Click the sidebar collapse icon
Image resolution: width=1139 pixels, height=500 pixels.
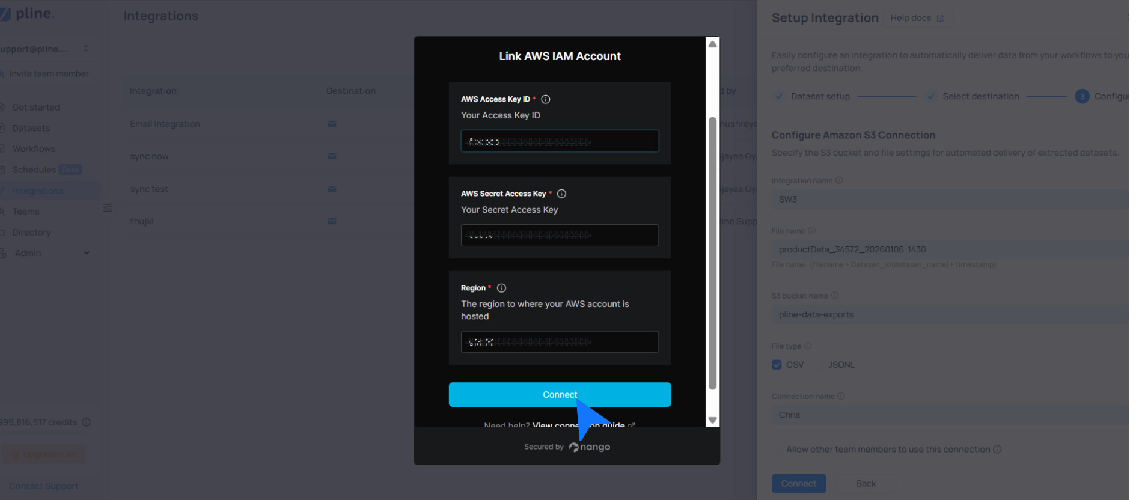coord(108,208)
